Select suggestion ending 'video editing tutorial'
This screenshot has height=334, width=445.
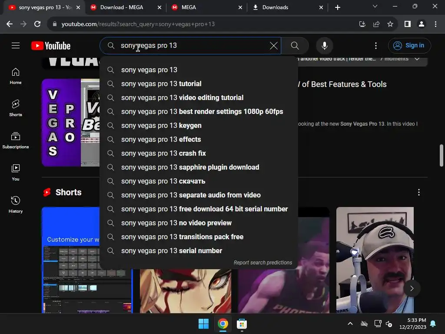199,98
